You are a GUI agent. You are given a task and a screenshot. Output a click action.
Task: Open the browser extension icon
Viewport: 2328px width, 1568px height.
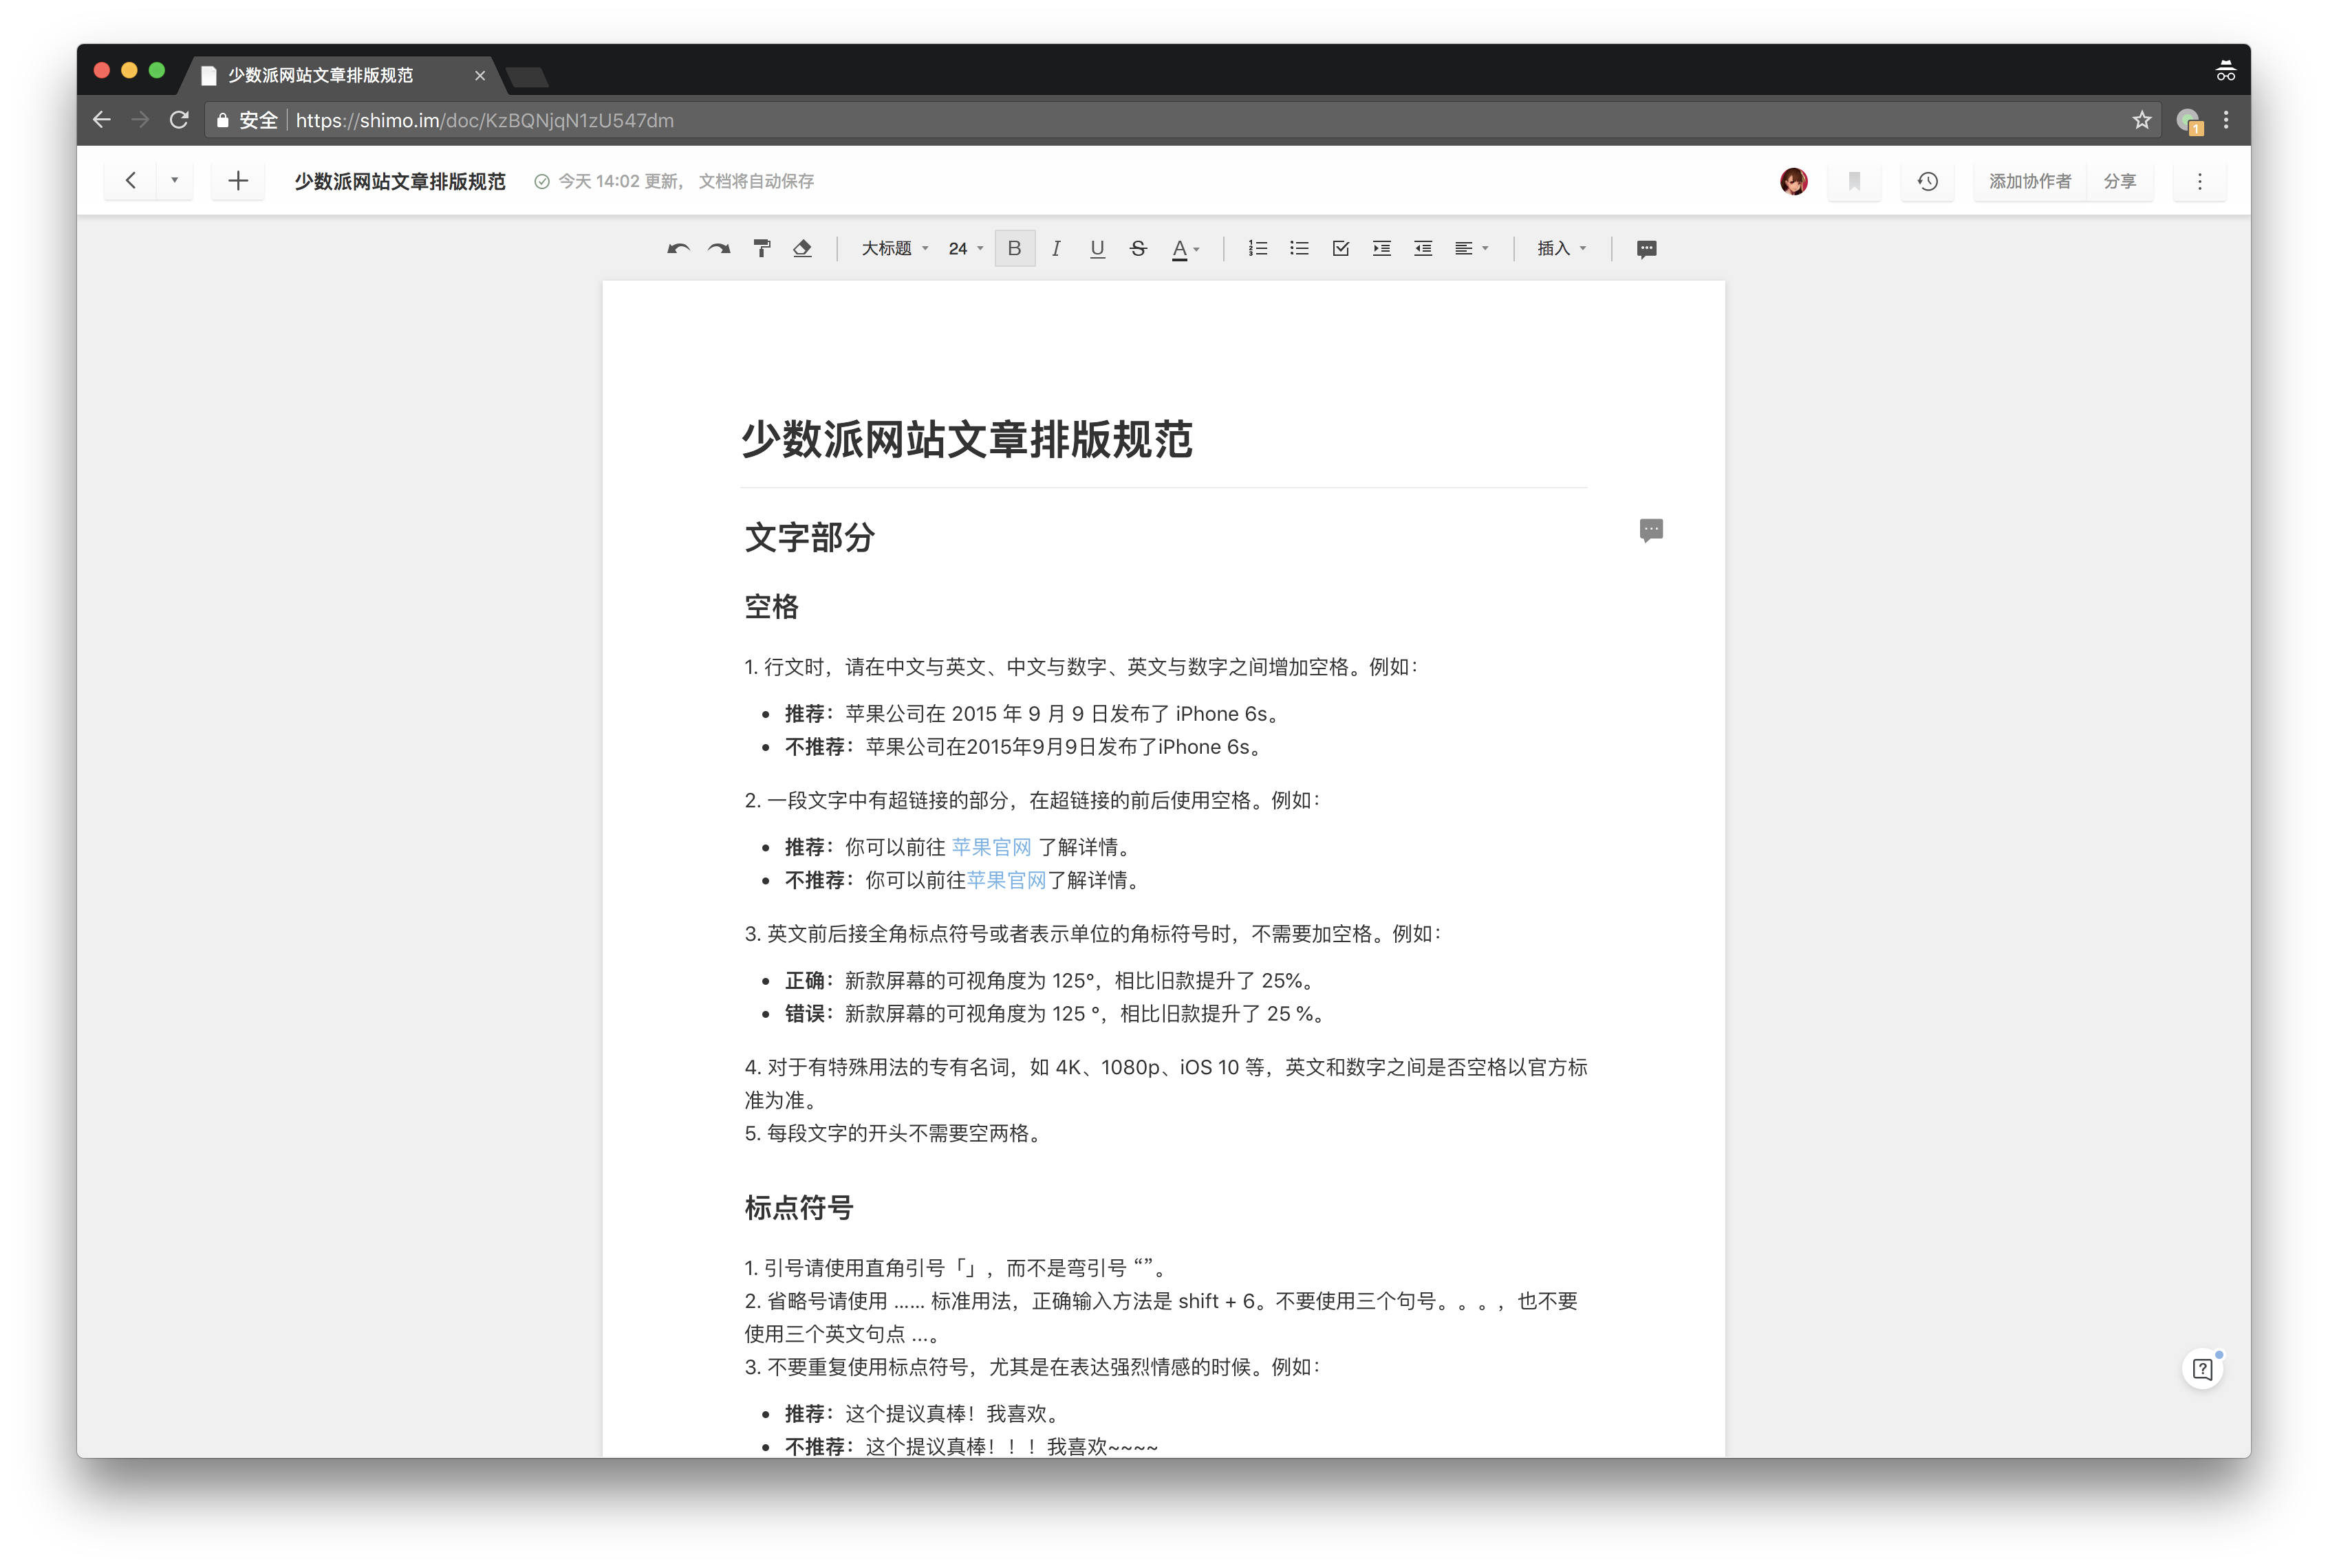pyautogui.click(x=2188, y=121)
